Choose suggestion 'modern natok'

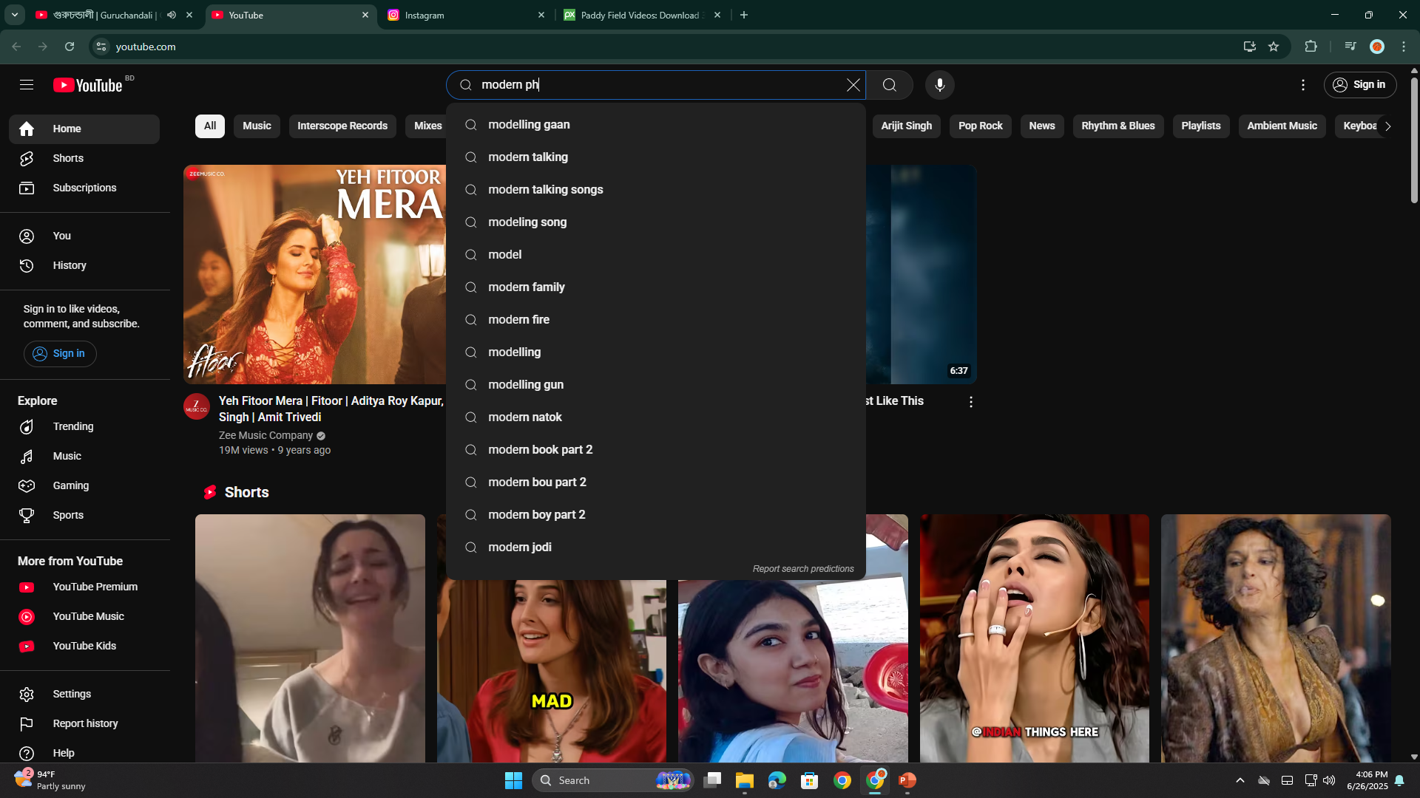656,417
